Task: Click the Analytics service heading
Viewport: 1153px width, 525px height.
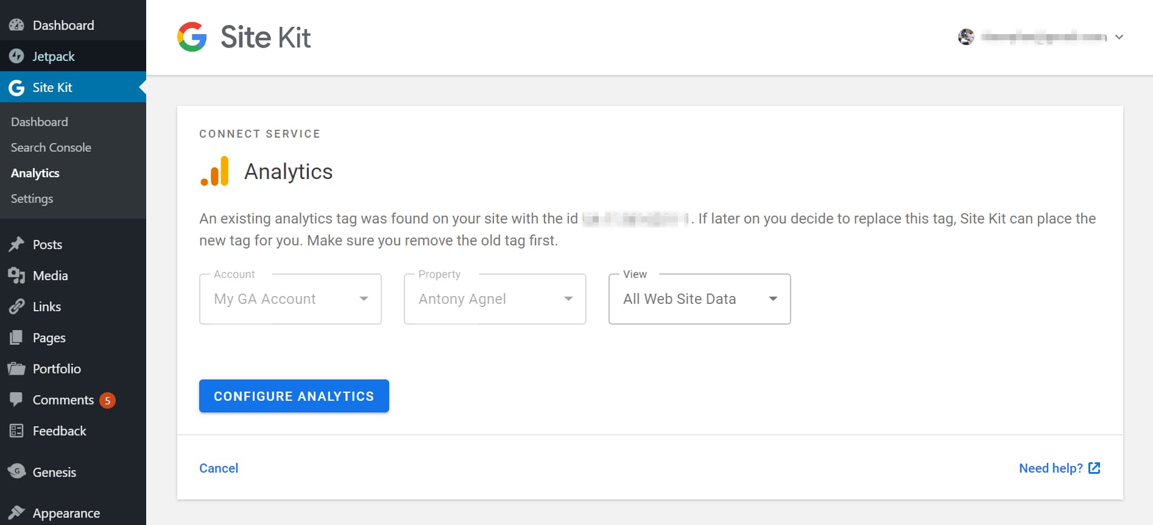Action: (x=289, y=172)
